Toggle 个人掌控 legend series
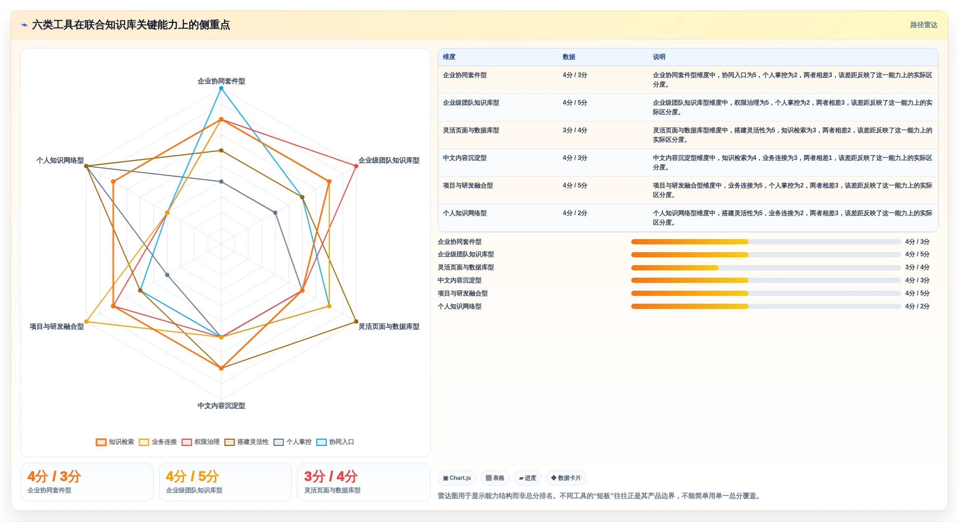Viewport: 959px width, 522px height. 292,442
